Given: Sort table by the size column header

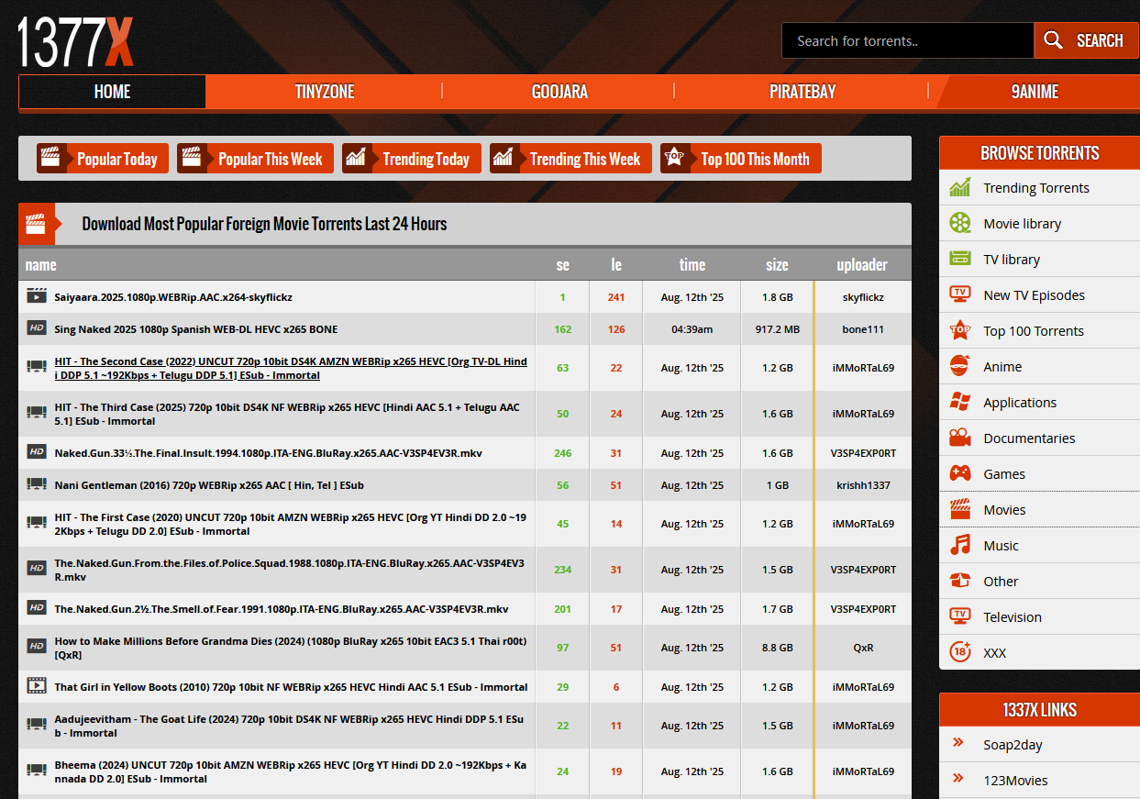Looking at the screenshot, I should 776,265.
